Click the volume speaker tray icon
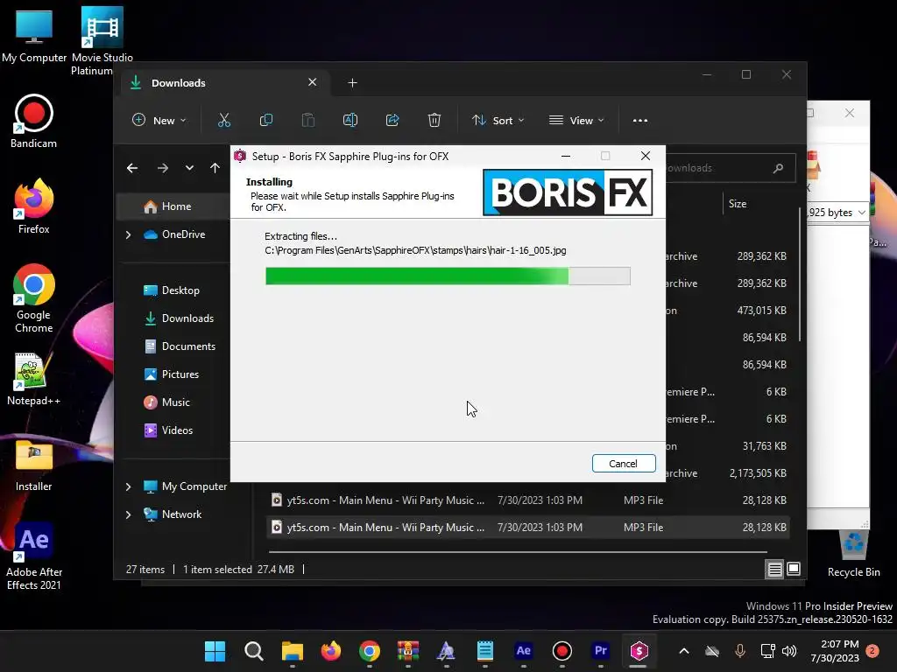897x672 pixels. [789, 651]
